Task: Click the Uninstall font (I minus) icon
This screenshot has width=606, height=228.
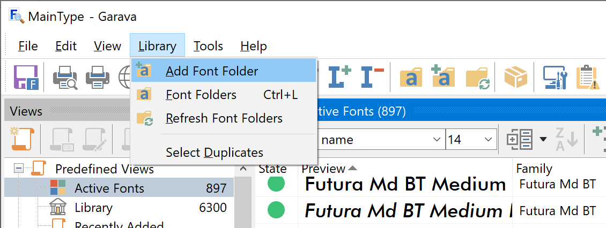Action: pos(373,77)
